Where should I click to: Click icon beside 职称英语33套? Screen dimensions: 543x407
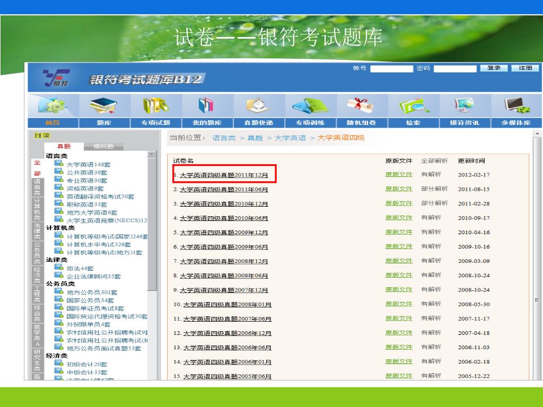[59, 203]
